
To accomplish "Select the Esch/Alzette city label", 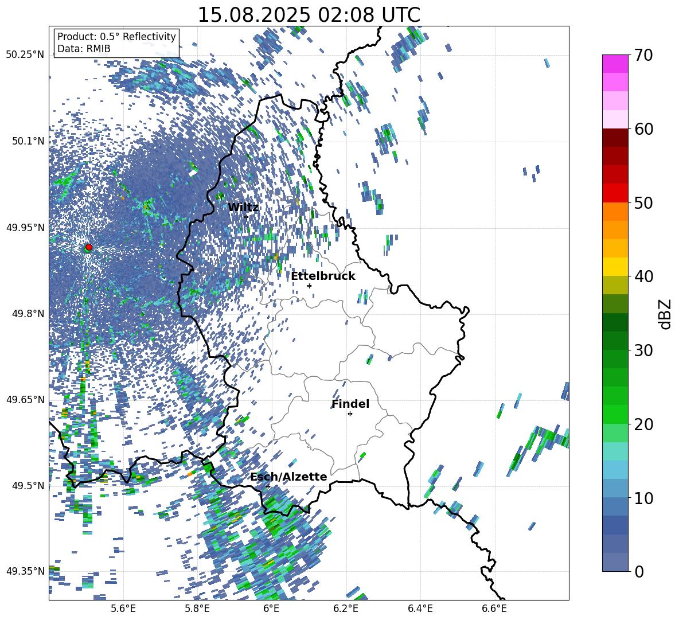I will pos(288,477).
